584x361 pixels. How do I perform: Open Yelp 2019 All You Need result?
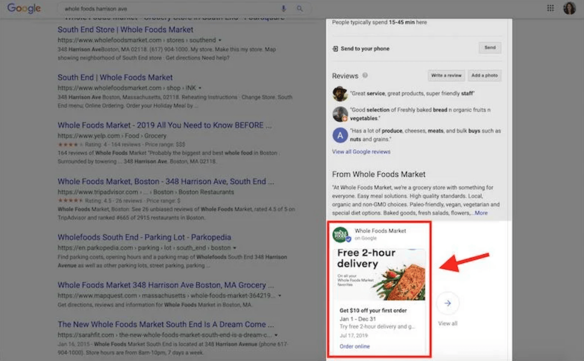coord(165,125)
